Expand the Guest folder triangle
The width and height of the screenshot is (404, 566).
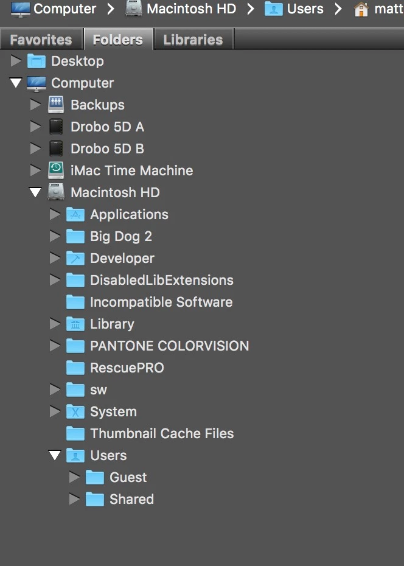[x=74, y=477]
